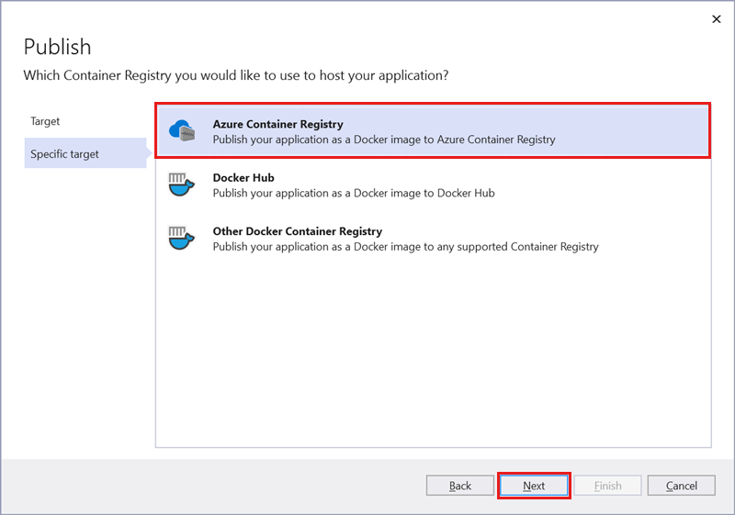735x515 pixels.
Task: Select the Specific target step
Action: coord(64,153)
